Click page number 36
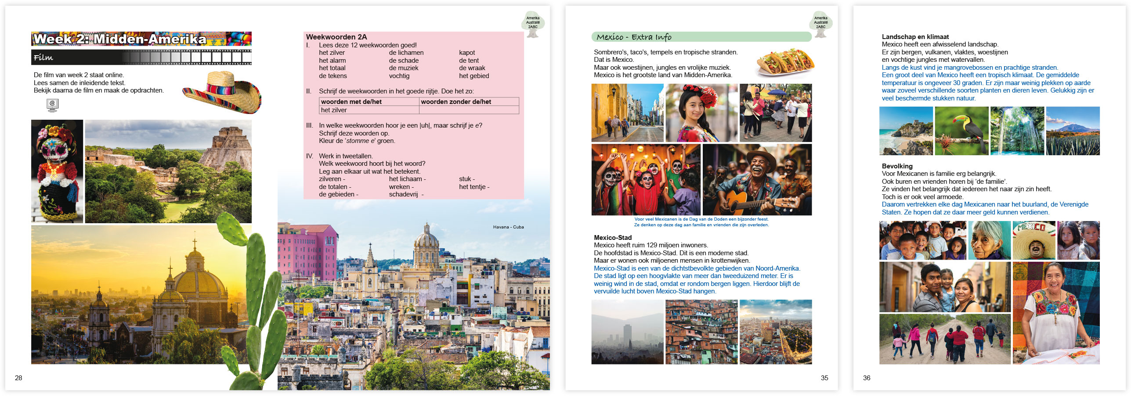Screen dimensions: 1131x396 point(867,378)
